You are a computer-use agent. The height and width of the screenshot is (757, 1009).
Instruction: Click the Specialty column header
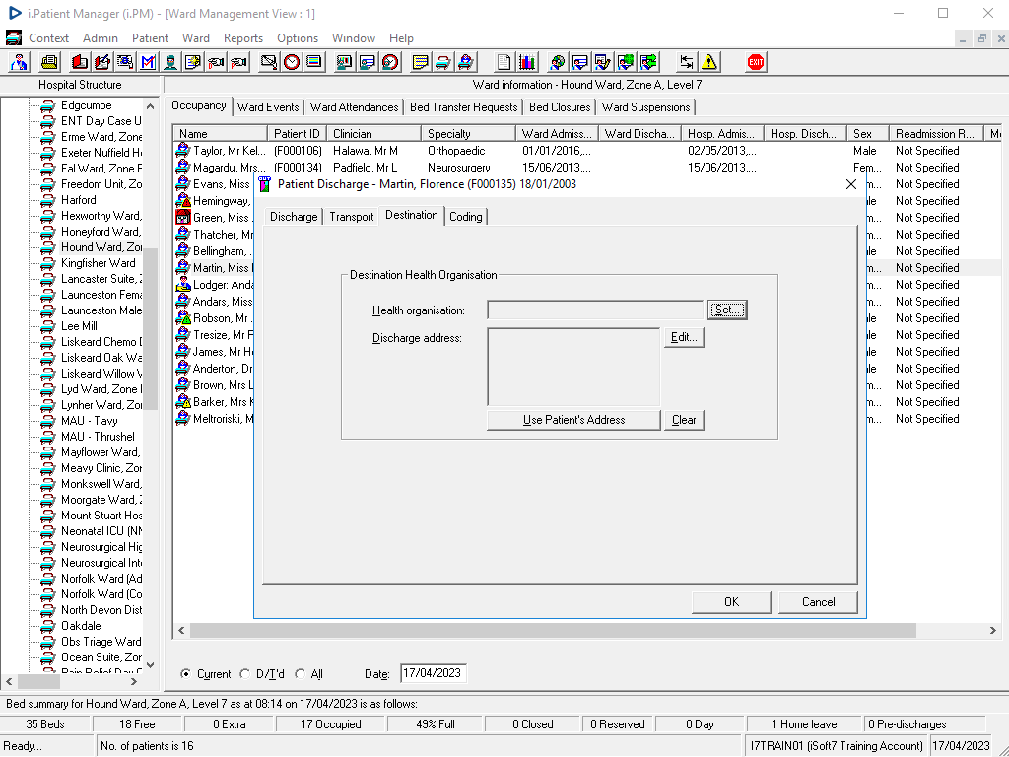(468, 134)
